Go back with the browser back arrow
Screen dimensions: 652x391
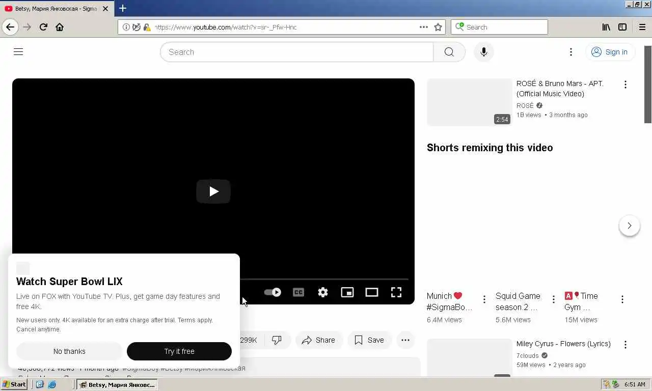click(10, 27)
